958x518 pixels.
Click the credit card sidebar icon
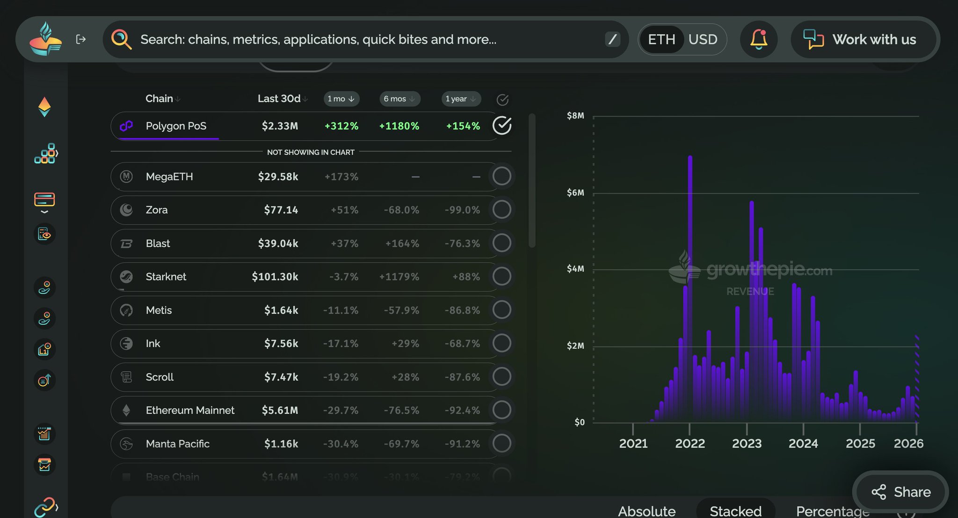pos(44,200)
